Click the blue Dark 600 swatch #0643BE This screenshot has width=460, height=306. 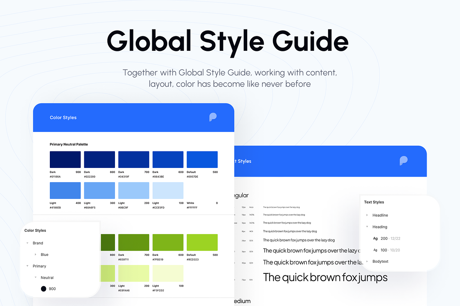pyautogui.click(x=168, y=160)
